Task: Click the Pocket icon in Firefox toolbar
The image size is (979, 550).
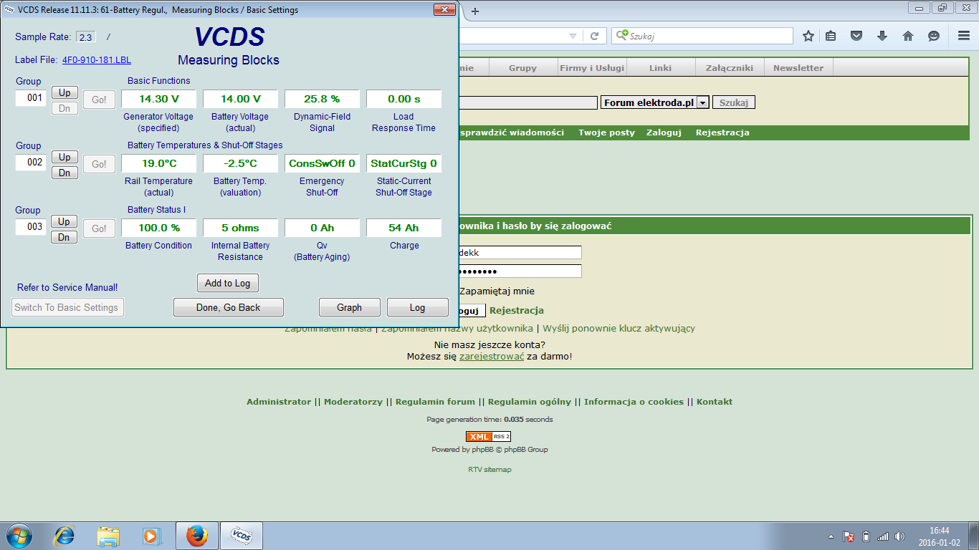Action: tap(856, 36)
